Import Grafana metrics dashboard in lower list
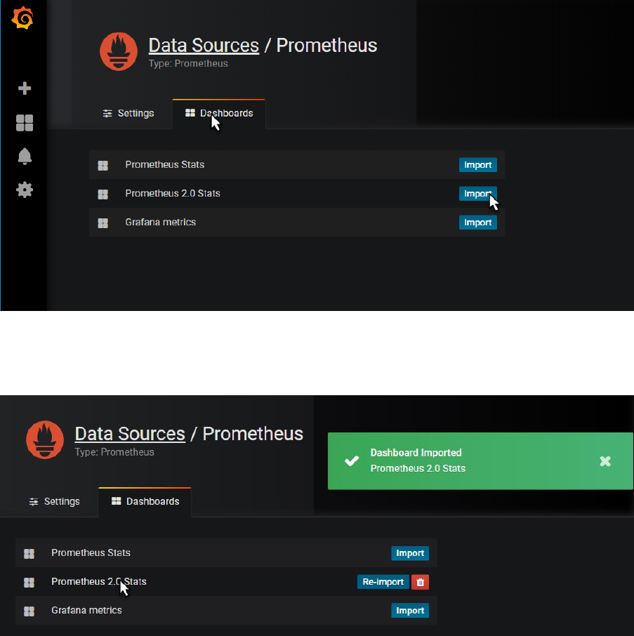This screenshot has width=634, height=636. (x=410, y=611)
